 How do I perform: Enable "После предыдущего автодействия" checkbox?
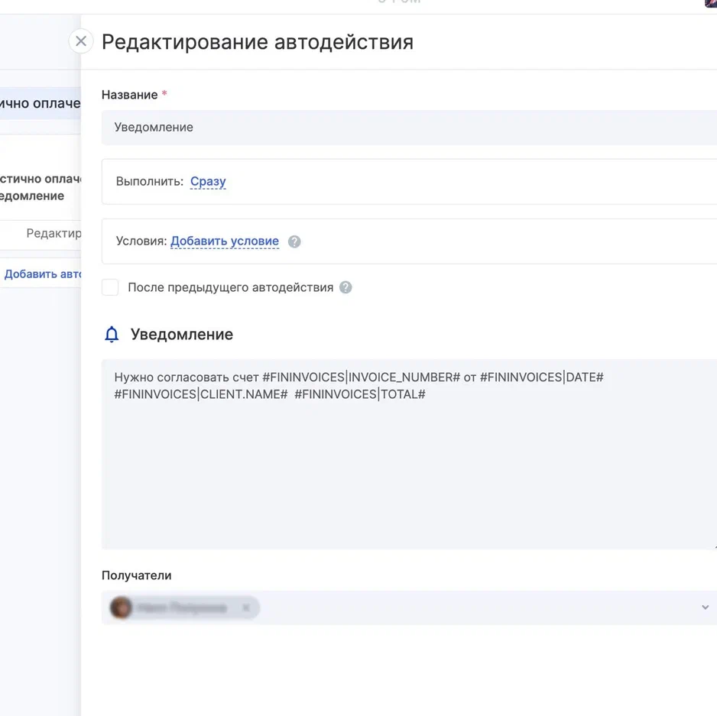tap(111, 287)
